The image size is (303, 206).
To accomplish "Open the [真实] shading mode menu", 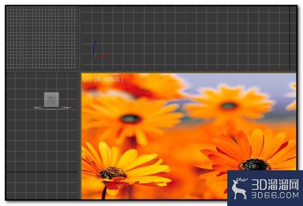I will [x=114, y=80].
